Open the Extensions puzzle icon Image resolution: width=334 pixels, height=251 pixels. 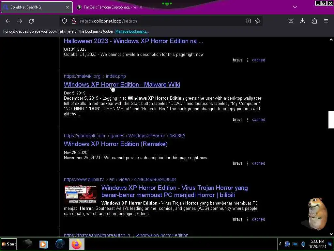[314, 21]
